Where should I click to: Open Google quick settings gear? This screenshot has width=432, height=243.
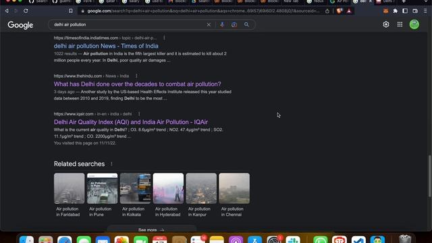tap(386, 24)
